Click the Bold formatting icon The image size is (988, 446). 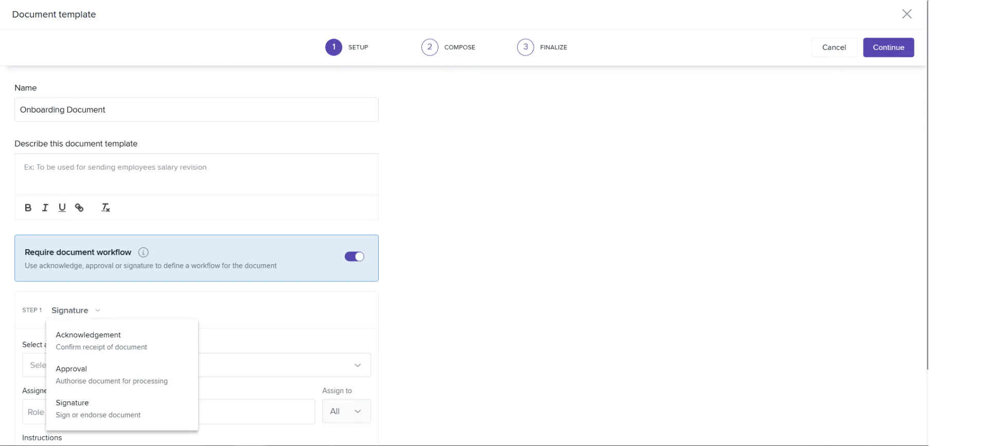pyautogui.click(x=28, y=208)
